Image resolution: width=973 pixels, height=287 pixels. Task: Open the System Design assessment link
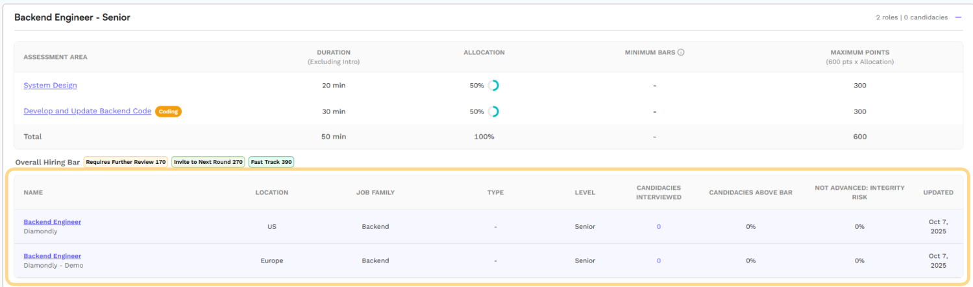coord(50,86)
